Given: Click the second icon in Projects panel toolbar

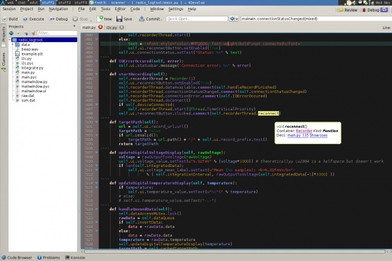Looking at the screenshot, I should [x=19, y=33].
